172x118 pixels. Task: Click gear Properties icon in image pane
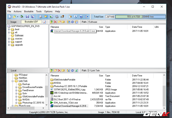pos(73,22)
